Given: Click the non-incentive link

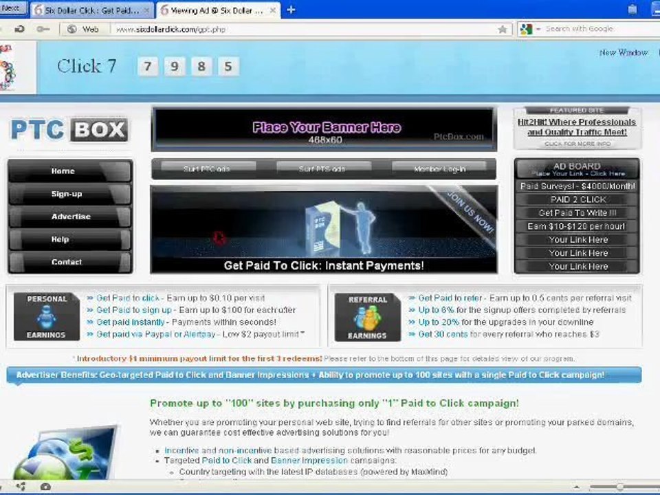Looking at the screenshot, I should pyautogui.click(x=245, y=450).
